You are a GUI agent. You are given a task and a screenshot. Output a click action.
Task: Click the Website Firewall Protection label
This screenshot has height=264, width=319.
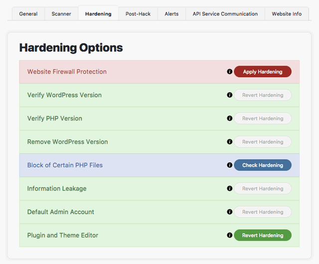(67, 72)
